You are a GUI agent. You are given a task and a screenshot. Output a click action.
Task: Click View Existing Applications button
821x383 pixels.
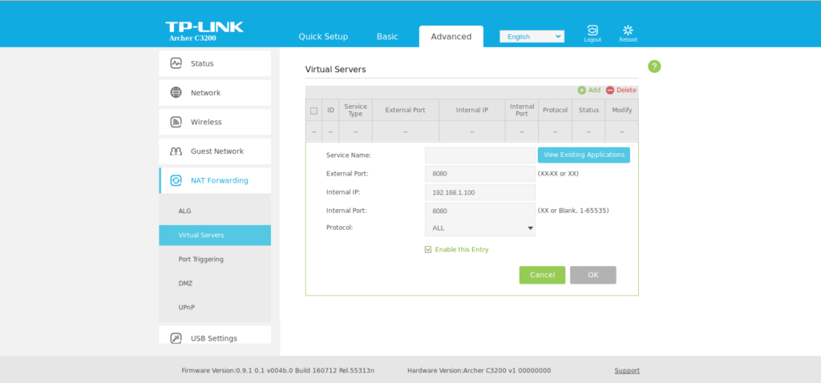[584, 155]
